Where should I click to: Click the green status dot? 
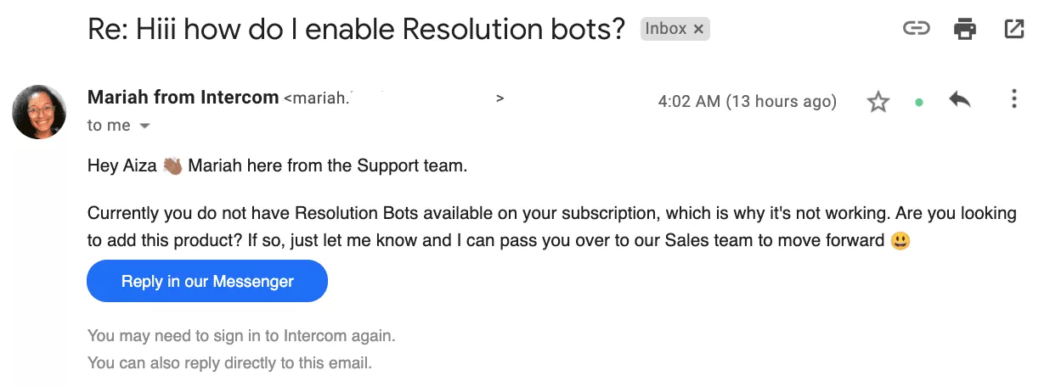[919, 103]
